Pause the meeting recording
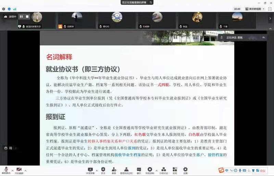The height and width of the screenshot is (176, 274). [21, 16]
